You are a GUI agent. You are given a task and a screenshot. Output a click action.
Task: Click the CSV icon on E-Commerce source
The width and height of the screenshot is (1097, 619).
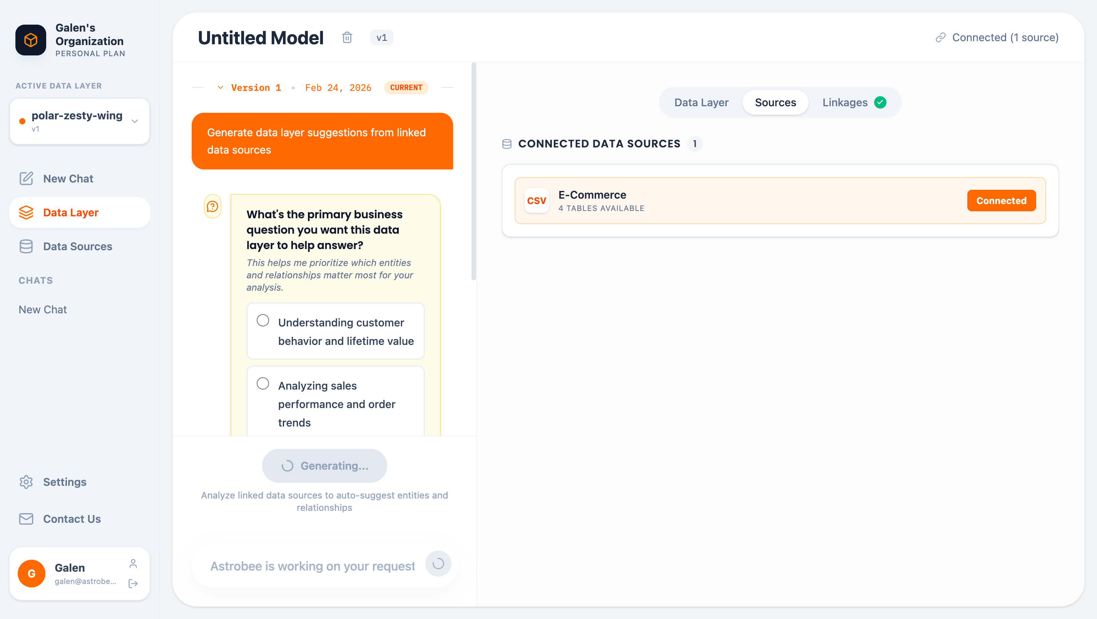[x=536, y=201]
